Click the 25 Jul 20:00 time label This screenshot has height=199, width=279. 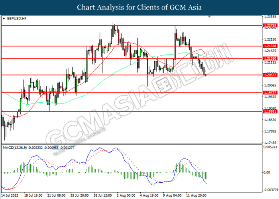[80, 195]
